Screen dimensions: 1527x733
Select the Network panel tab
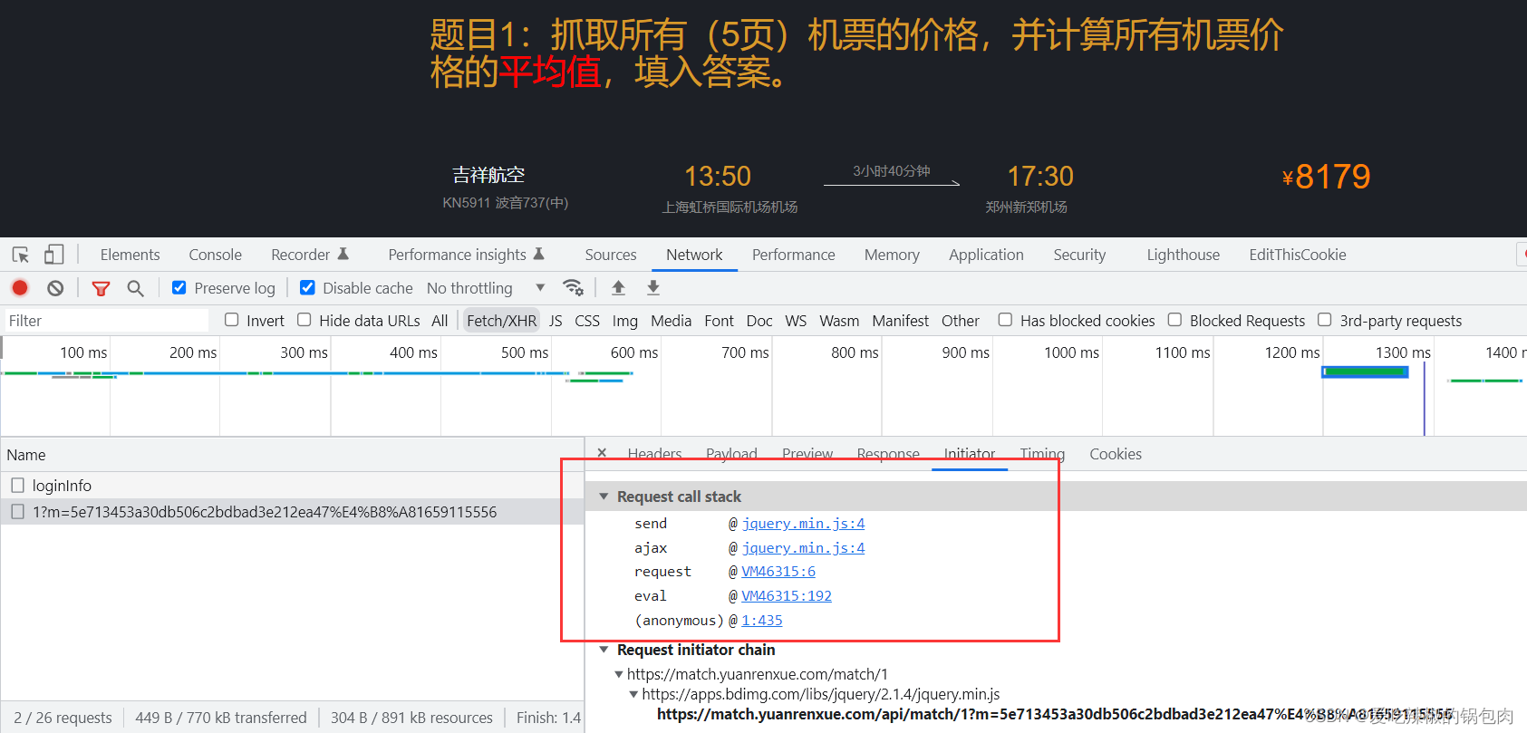(x=694, y=255)
